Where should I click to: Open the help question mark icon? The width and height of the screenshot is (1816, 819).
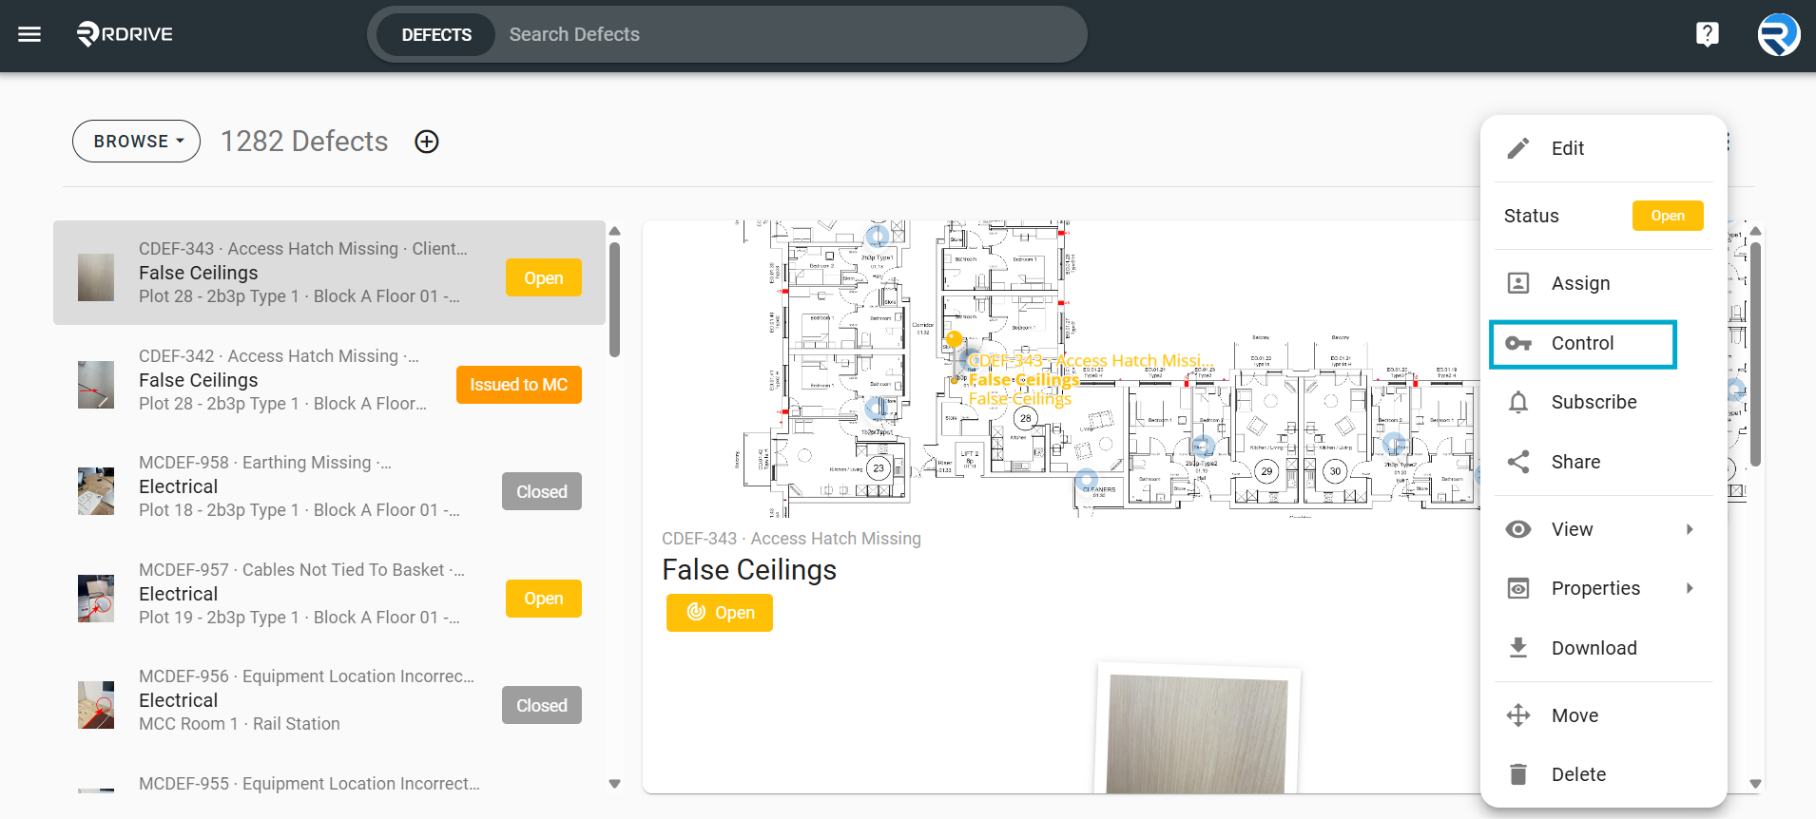tap(1708, 34)
